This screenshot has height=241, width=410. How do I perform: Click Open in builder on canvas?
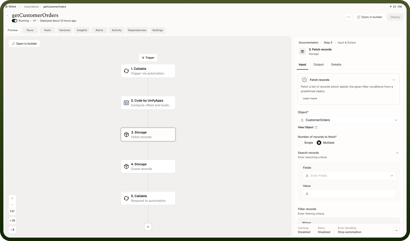[25, 43]
